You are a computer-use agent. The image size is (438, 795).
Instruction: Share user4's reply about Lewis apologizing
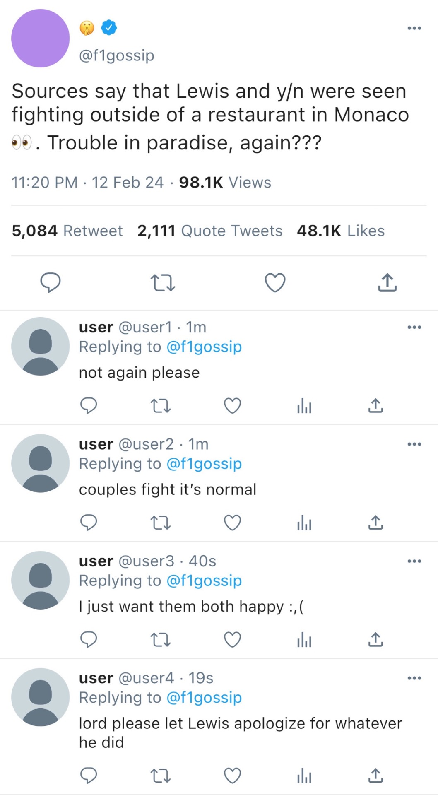(x=375, y=775)
